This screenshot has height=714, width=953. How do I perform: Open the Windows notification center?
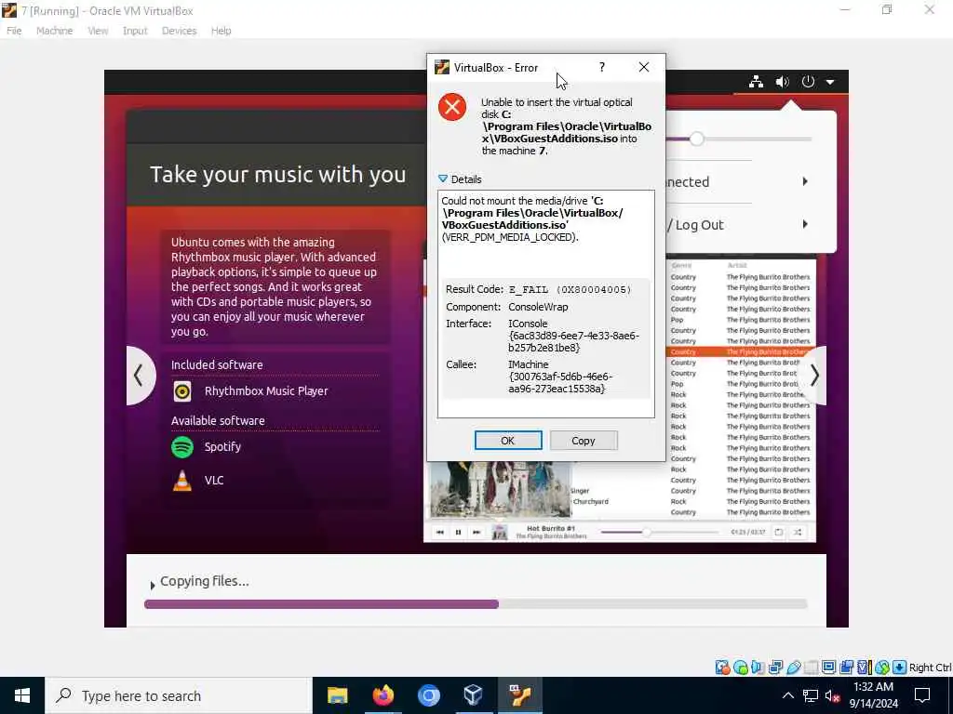tap(922, 695)
